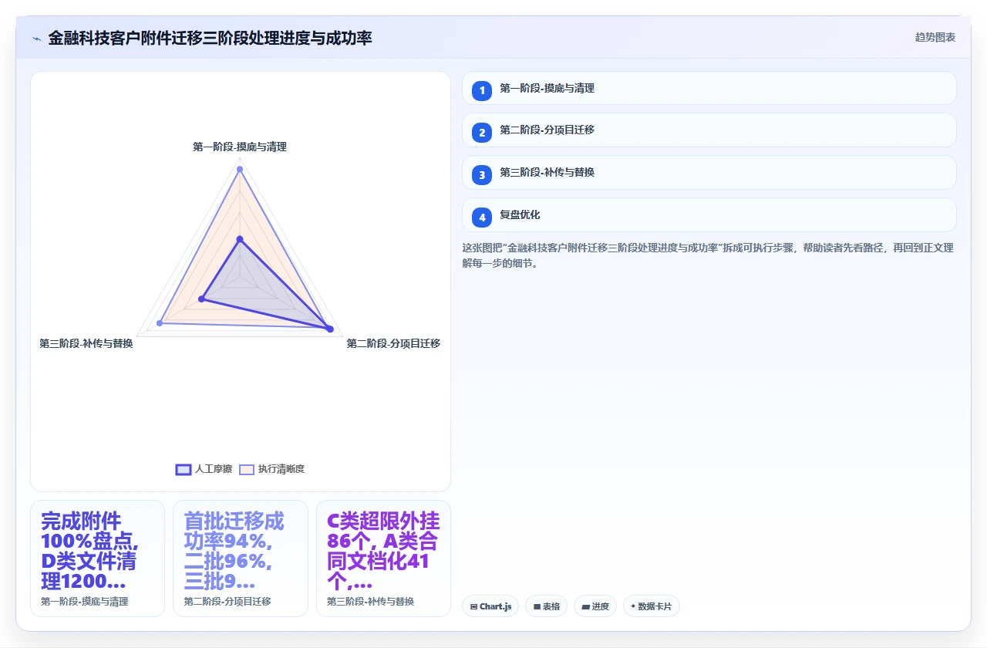Open step row 第一阶段-摸底与清理
The width and height of the screenshot is (987, 648).
coord(709,88)
